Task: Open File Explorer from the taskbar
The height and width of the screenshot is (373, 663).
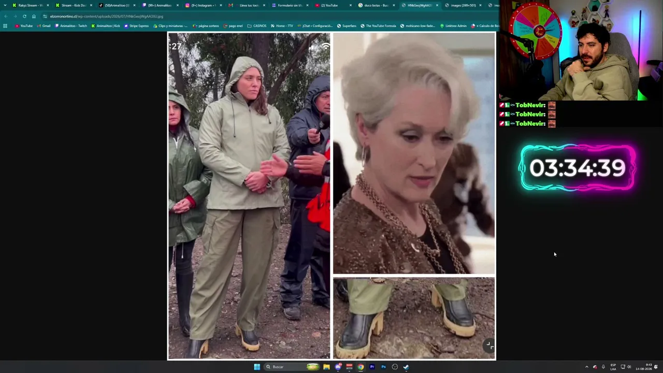Action: click(326, 367)
